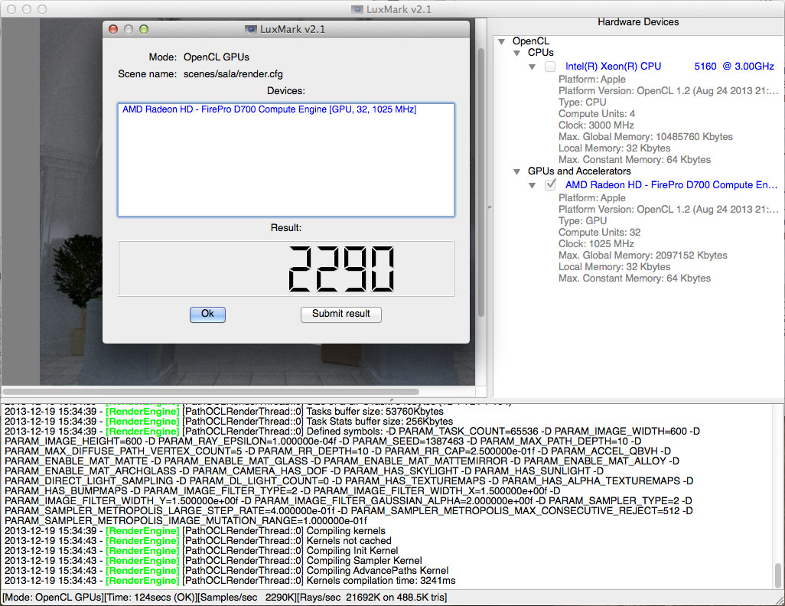785x606 pixels.
Task: Select the AMD Radeon device in Devices list
Action: pos(269,109)
